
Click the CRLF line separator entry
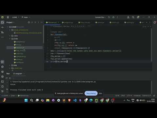coord(123,96)
